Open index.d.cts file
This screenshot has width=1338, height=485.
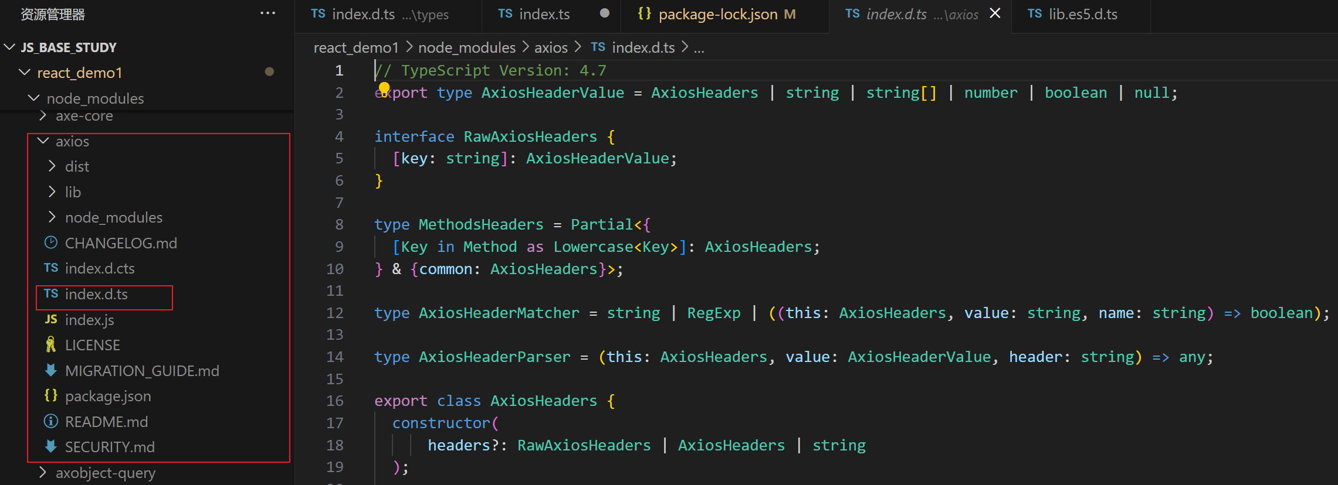pyautogui.click(x=100, y=268)
